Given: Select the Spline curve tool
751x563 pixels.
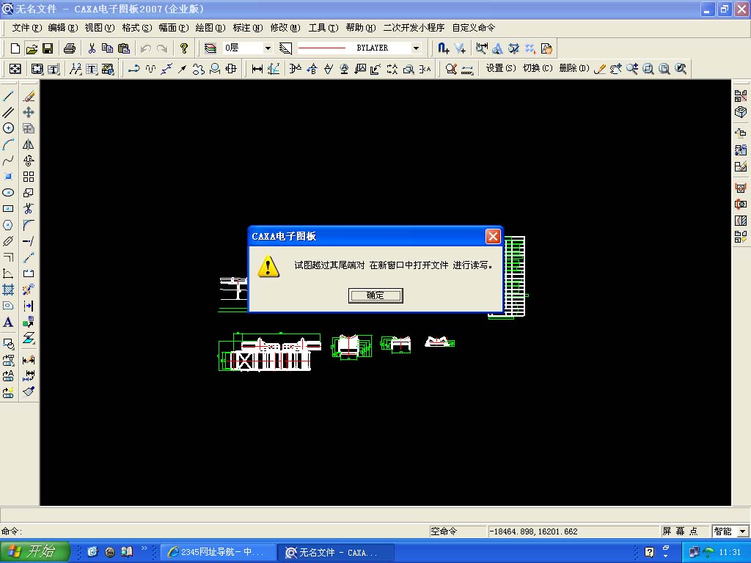Looking at the screenshot, I should coord(8,161).
